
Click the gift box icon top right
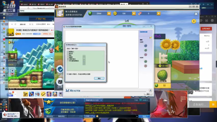point(212,21)
